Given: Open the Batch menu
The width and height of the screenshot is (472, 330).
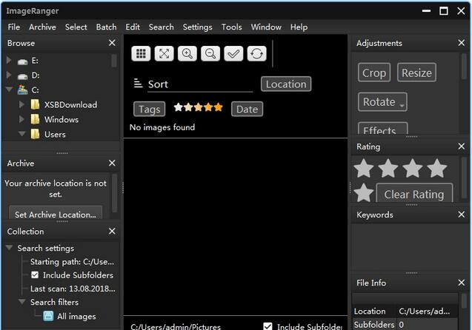Looking at the screenshot, I should tap(106, 27).
